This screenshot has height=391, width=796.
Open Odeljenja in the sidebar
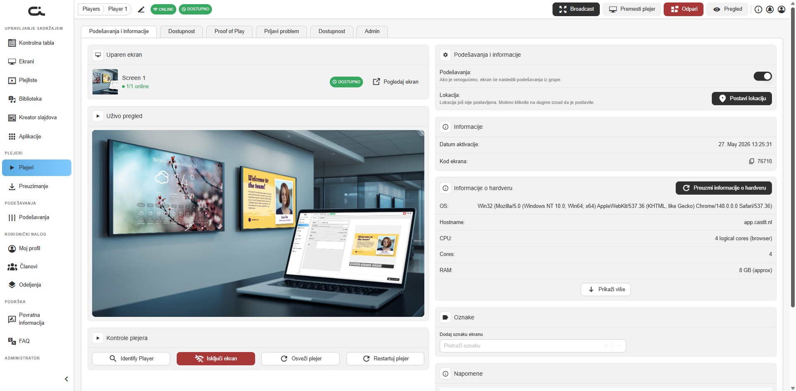point(37,285)
